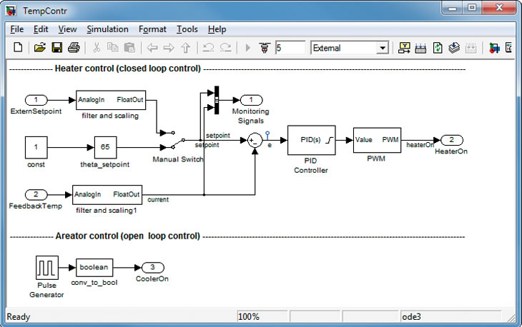Toggle the Manual Switch block
Screen dimensions: 522x327
pos(172,139)
